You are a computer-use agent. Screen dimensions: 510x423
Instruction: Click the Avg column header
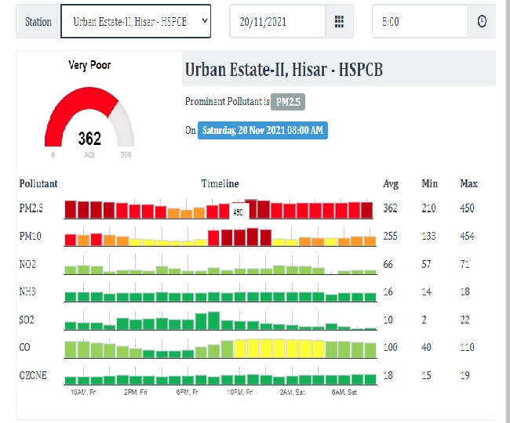point(390,183)
